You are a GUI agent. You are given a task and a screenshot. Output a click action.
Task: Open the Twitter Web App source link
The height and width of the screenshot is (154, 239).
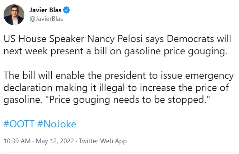pyautogui.click(x=103, y=141)
